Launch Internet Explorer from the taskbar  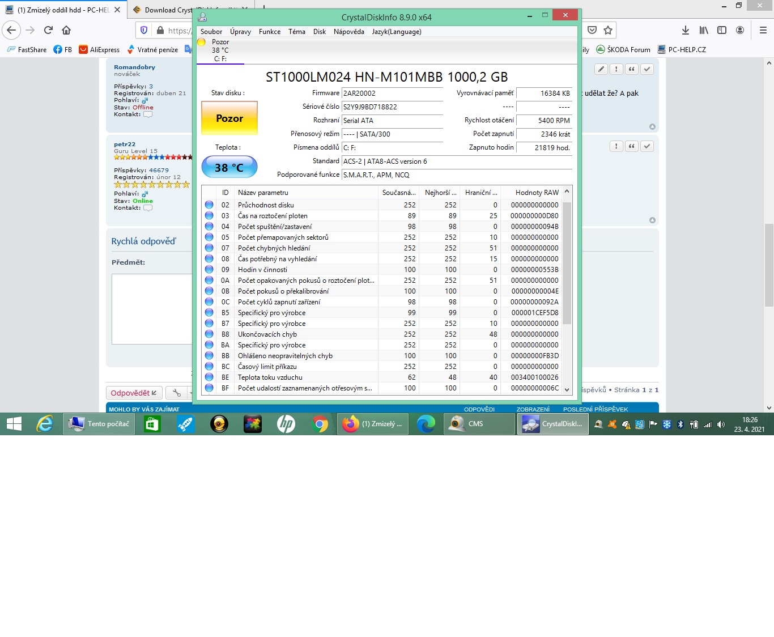tap(44, 424)
